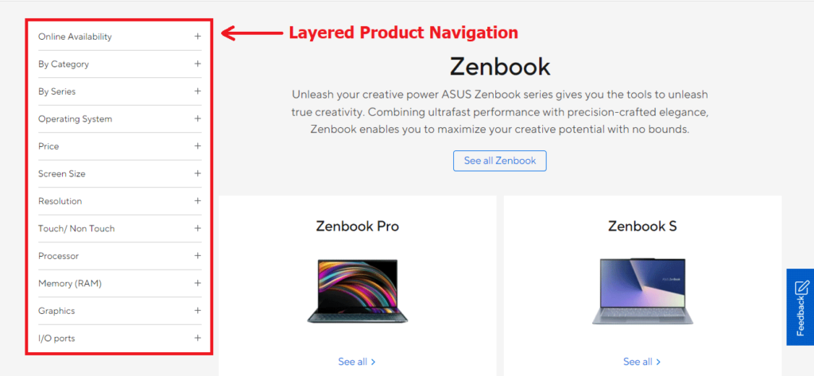814x376 pixels.
Task: Click the Zenbook Pro laptop image
Action: [358, 290]
